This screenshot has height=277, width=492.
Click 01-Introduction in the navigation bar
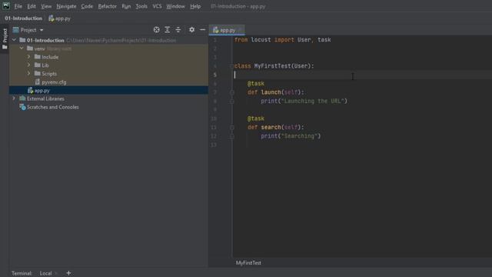[x=24, y=18]
